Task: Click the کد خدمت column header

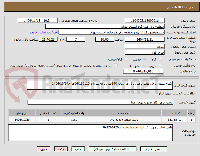Action: pos(175,113)
